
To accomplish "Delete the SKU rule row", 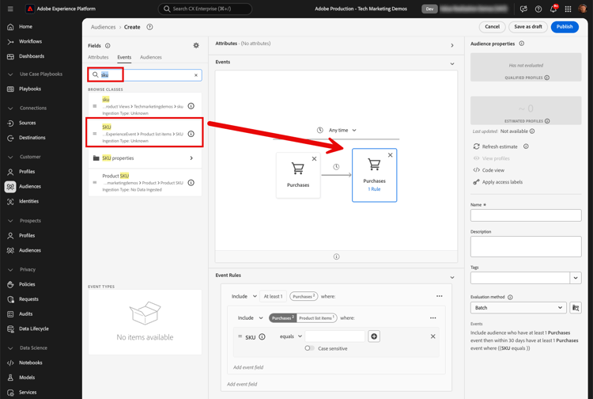I will click(x=432, y=336).
